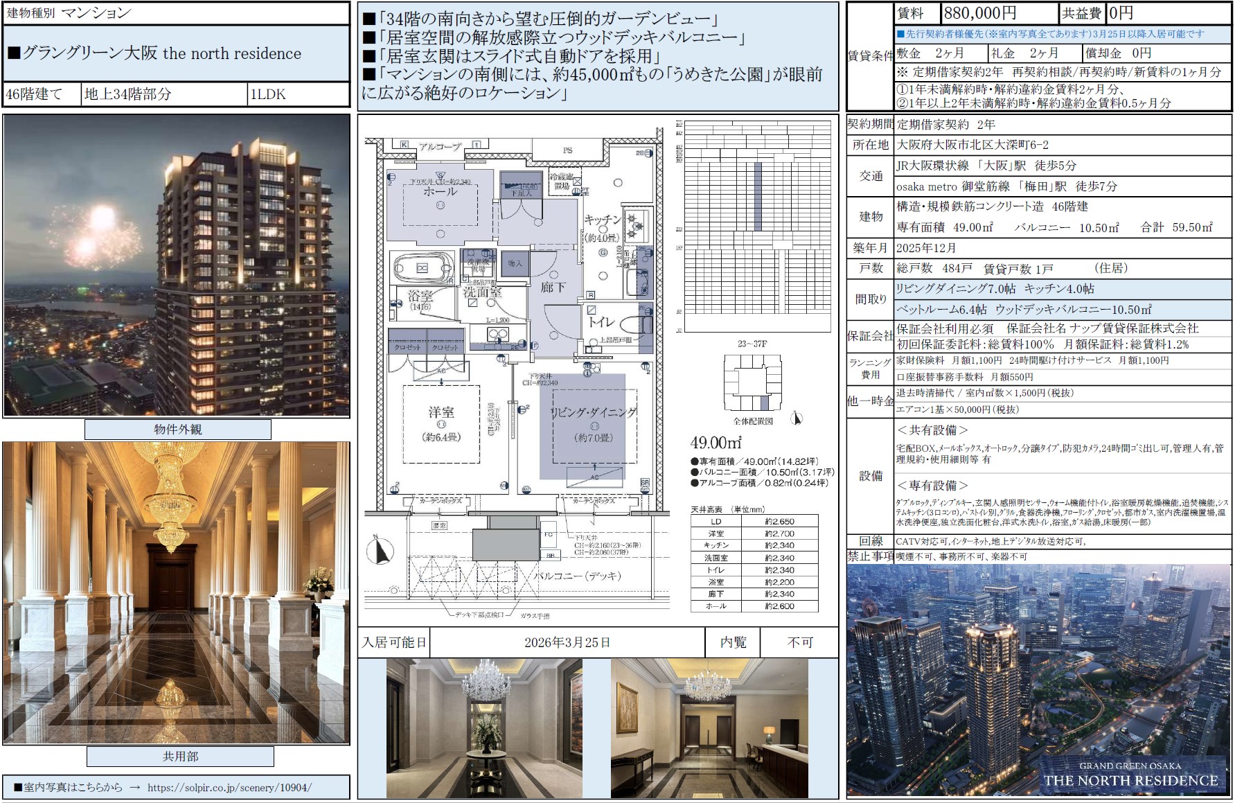Click the small compass beside 全体配置図
The width and height of the screenshot is (1235, 803).
[x=797, y=418]
